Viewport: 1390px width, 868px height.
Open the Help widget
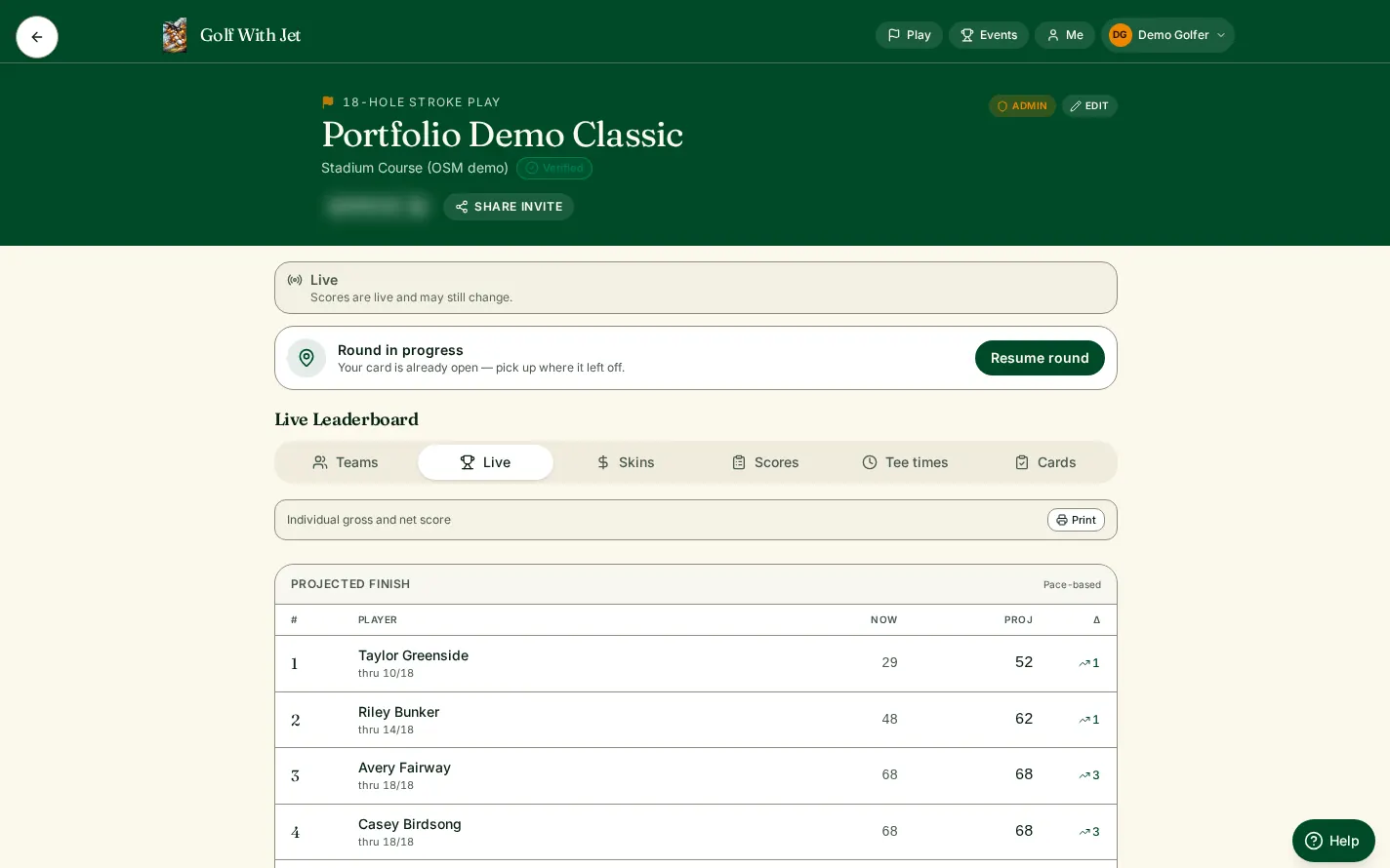point(1333,841)
